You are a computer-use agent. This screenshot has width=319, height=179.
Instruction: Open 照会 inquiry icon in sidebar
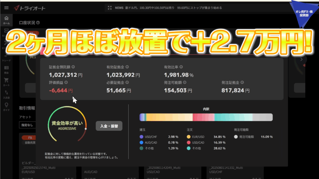point(6,69)
